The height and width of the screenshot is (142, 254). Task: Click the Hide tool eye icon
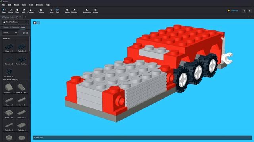point(24,10)
